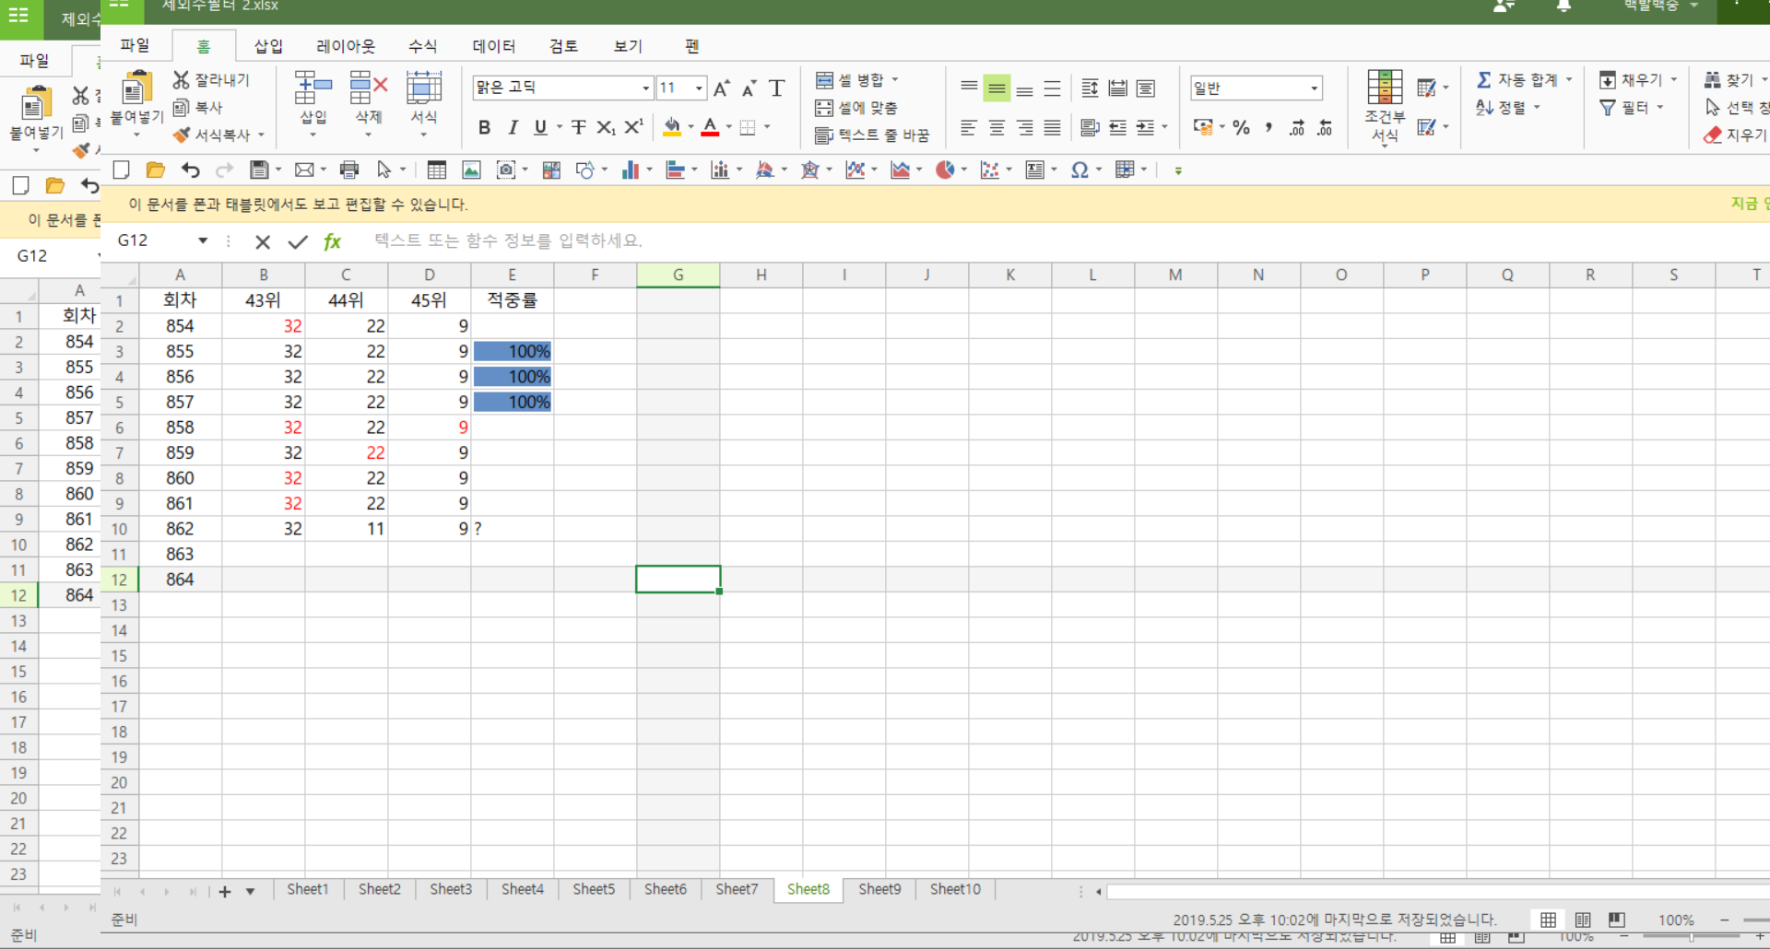Insert symbol with the Omega icon
This screenshot has height=949, width=1770.
click(x=1080, y=170)
